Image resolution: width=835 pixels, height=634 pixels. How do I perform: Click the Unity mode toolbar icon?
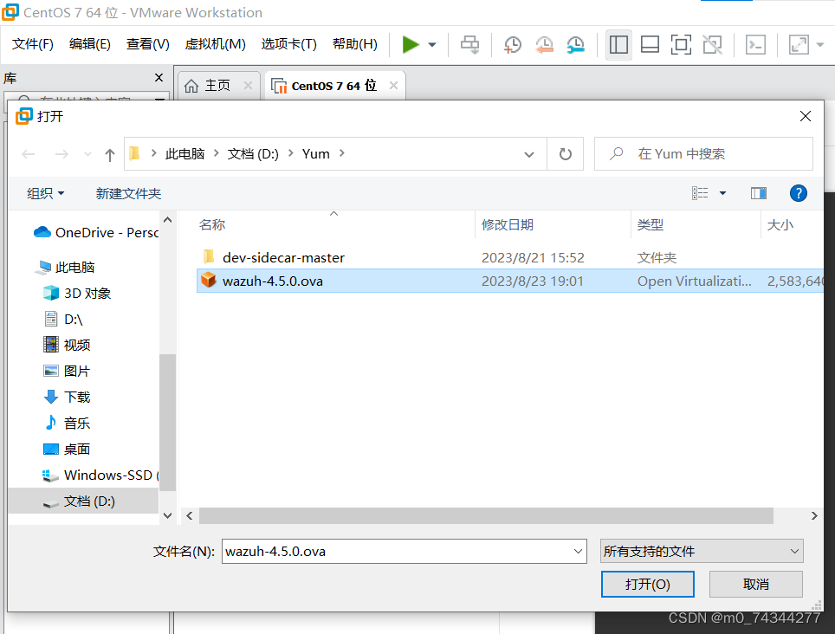(x=713, y=45)
